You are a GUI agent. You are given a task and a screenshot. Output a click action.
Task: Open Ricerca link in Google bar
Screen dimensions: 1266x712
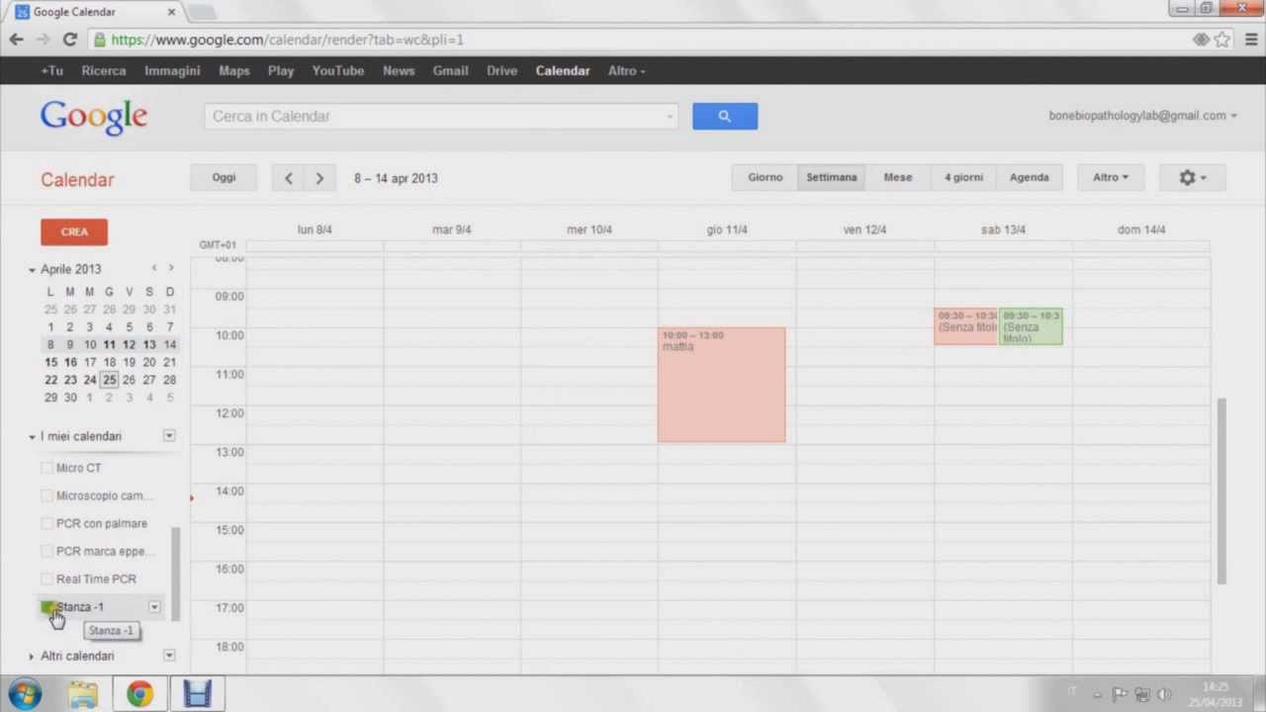pyautogui.click(x=104, y=70)
